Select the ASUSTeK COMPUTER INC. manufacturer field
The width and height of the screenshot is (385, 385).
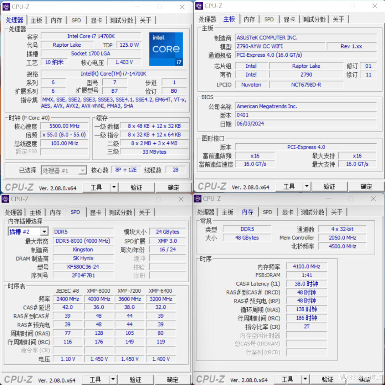tap(306, 37)
